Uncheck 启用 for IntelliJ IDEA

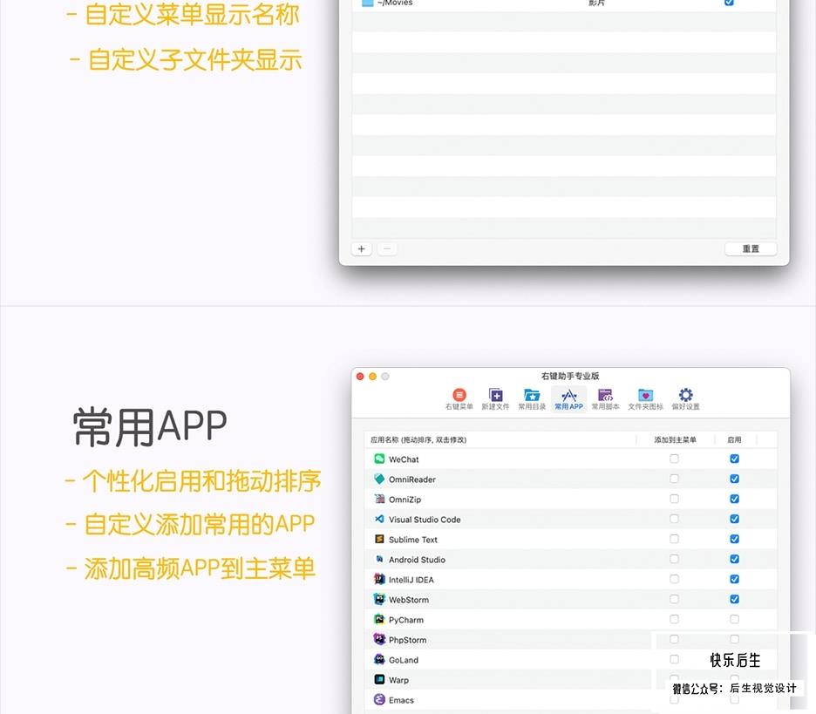tap(734, 579)
